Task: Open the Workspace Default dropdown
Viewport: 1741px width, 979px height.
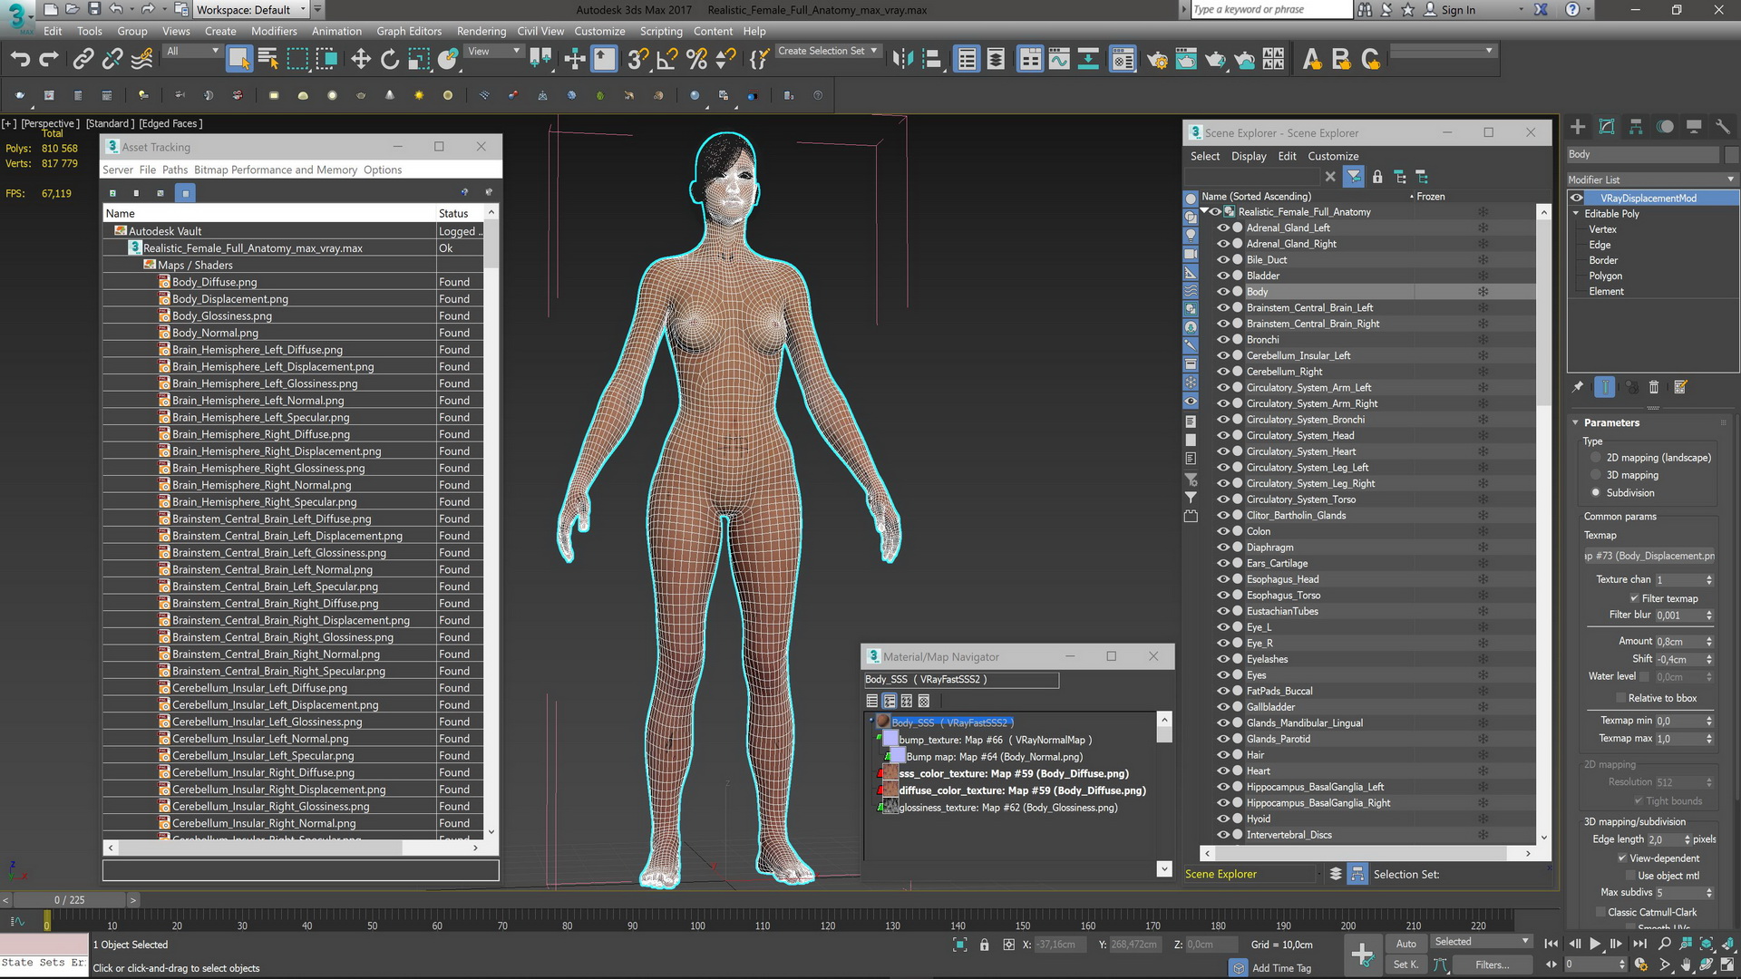Action: coord(250,10)
